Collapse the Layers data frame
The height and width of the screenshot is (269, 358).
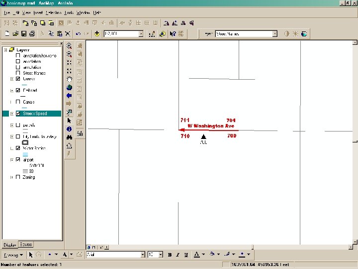tap(5, 50)
